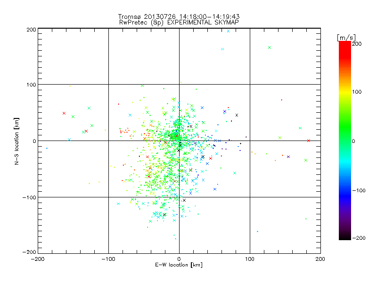The height and width of the screenshot is (282, 377).
Task: Click the colorbar -200 tick label
Action: [359, 238]
